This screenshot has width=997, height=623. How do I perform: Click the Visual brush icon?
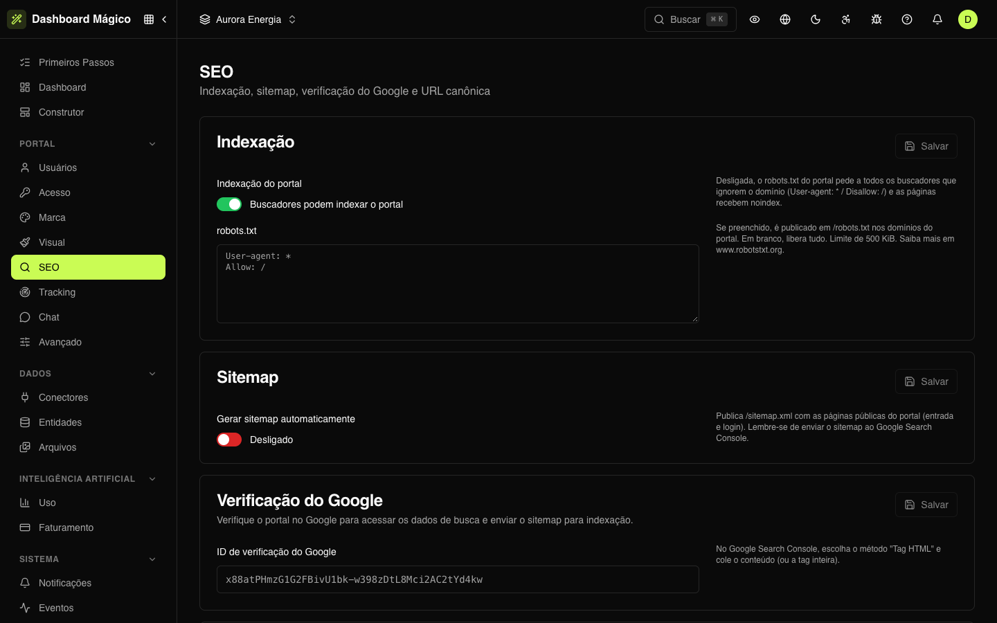(25, 242)
